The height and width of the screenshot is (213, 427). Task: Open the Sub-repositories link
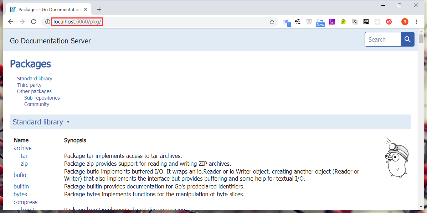pos(42,98)
